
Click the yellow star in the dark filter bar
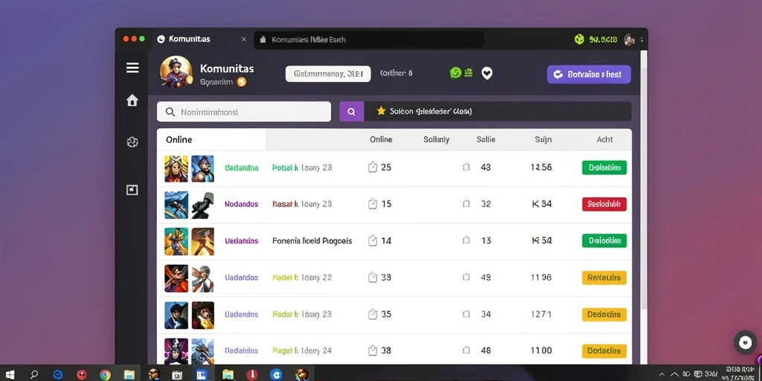381,112
